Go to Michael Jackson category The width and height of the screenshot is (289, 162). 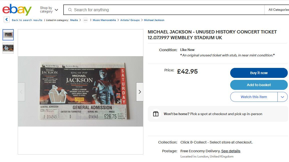click(x=154, y=20)
